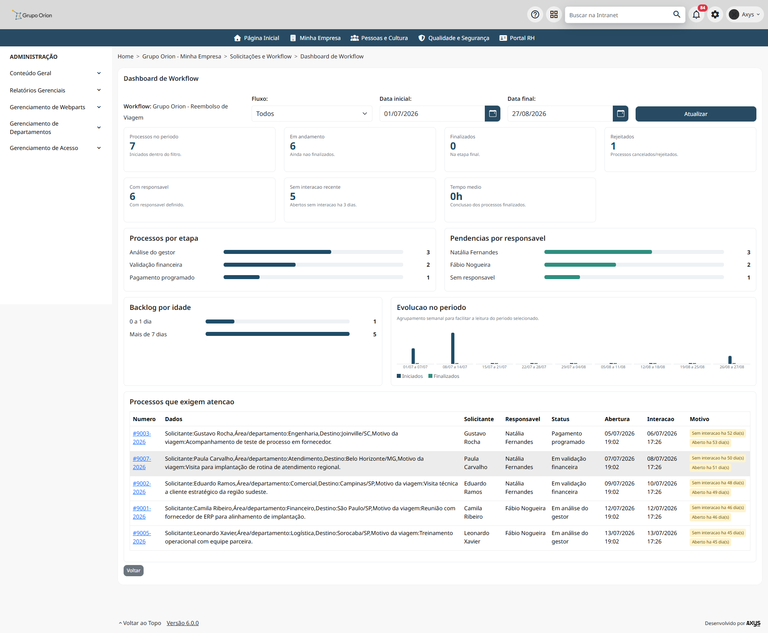Click the Motivo column header

tap(699, 419)
